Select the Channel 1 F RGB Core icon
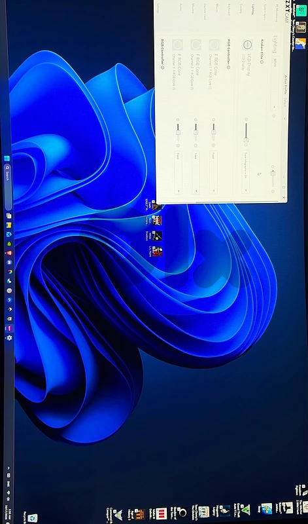308x524 pixels. [x=214, y=45]
